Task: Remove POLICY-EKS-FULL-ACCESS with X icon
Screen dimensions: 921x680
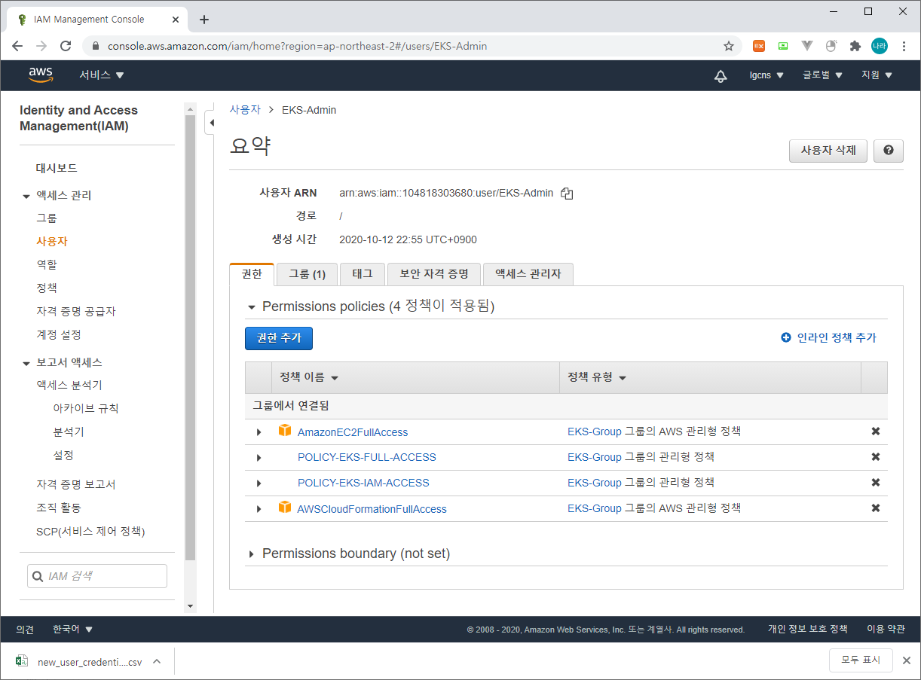Action: tap(876, 457)
